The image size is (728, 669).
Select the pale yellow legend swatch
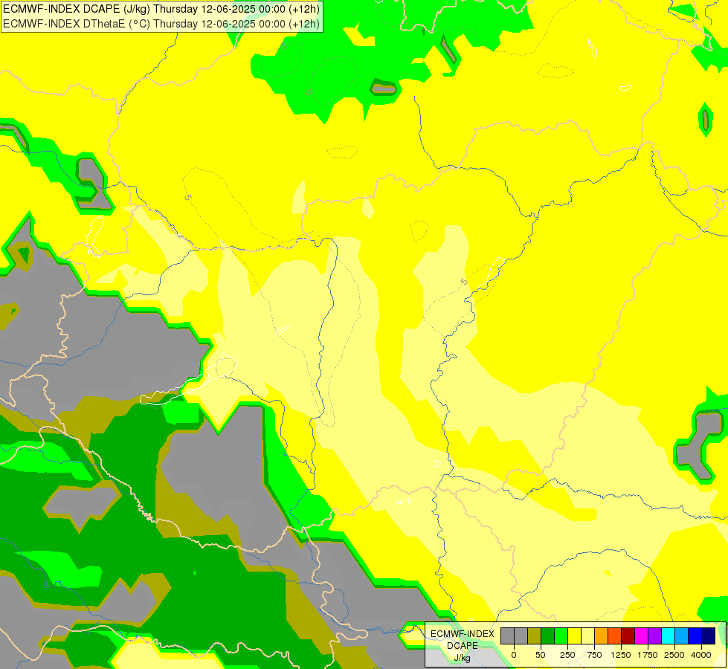(587, 636)
